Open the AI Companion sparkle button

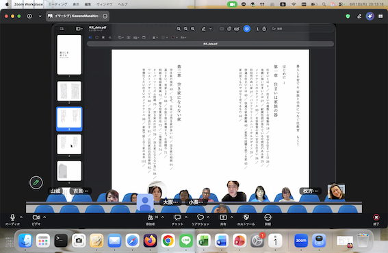370,16
